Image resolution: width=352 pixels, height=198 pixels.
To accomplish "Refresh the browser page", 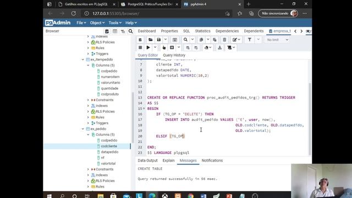I will click(74, 13).
